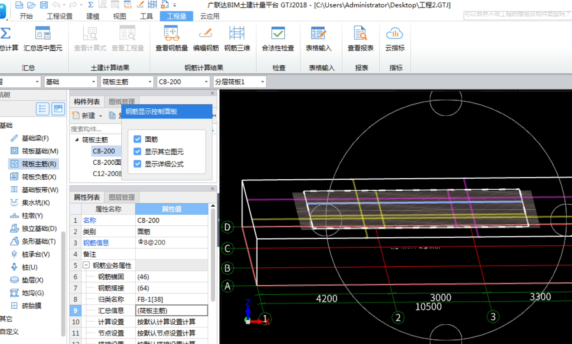Image resolution: width=572 pixels, height=344 pixels.
Task: Run 合法性检查
Action: click(x=278, y=39)
